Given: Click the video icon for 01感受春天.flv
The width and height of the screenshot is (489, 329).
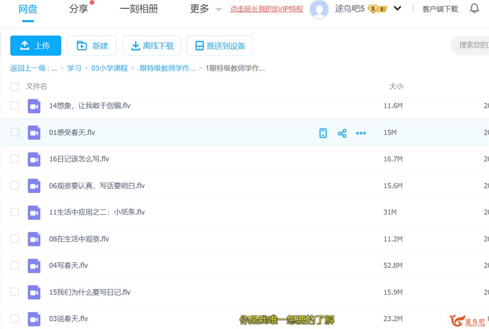Looking at the screenshot, I should point(34,132).
